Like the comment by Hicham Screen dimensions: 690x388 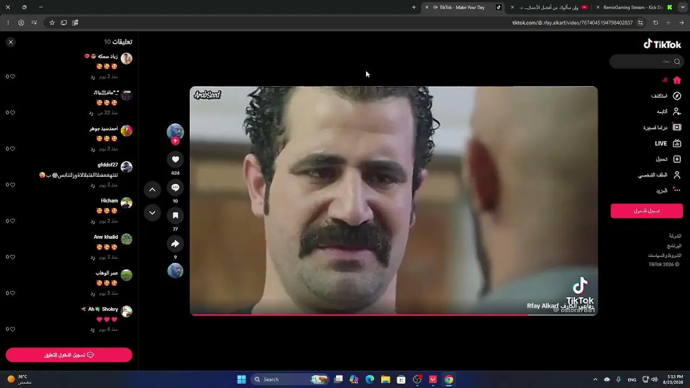[x=12, y=221]
